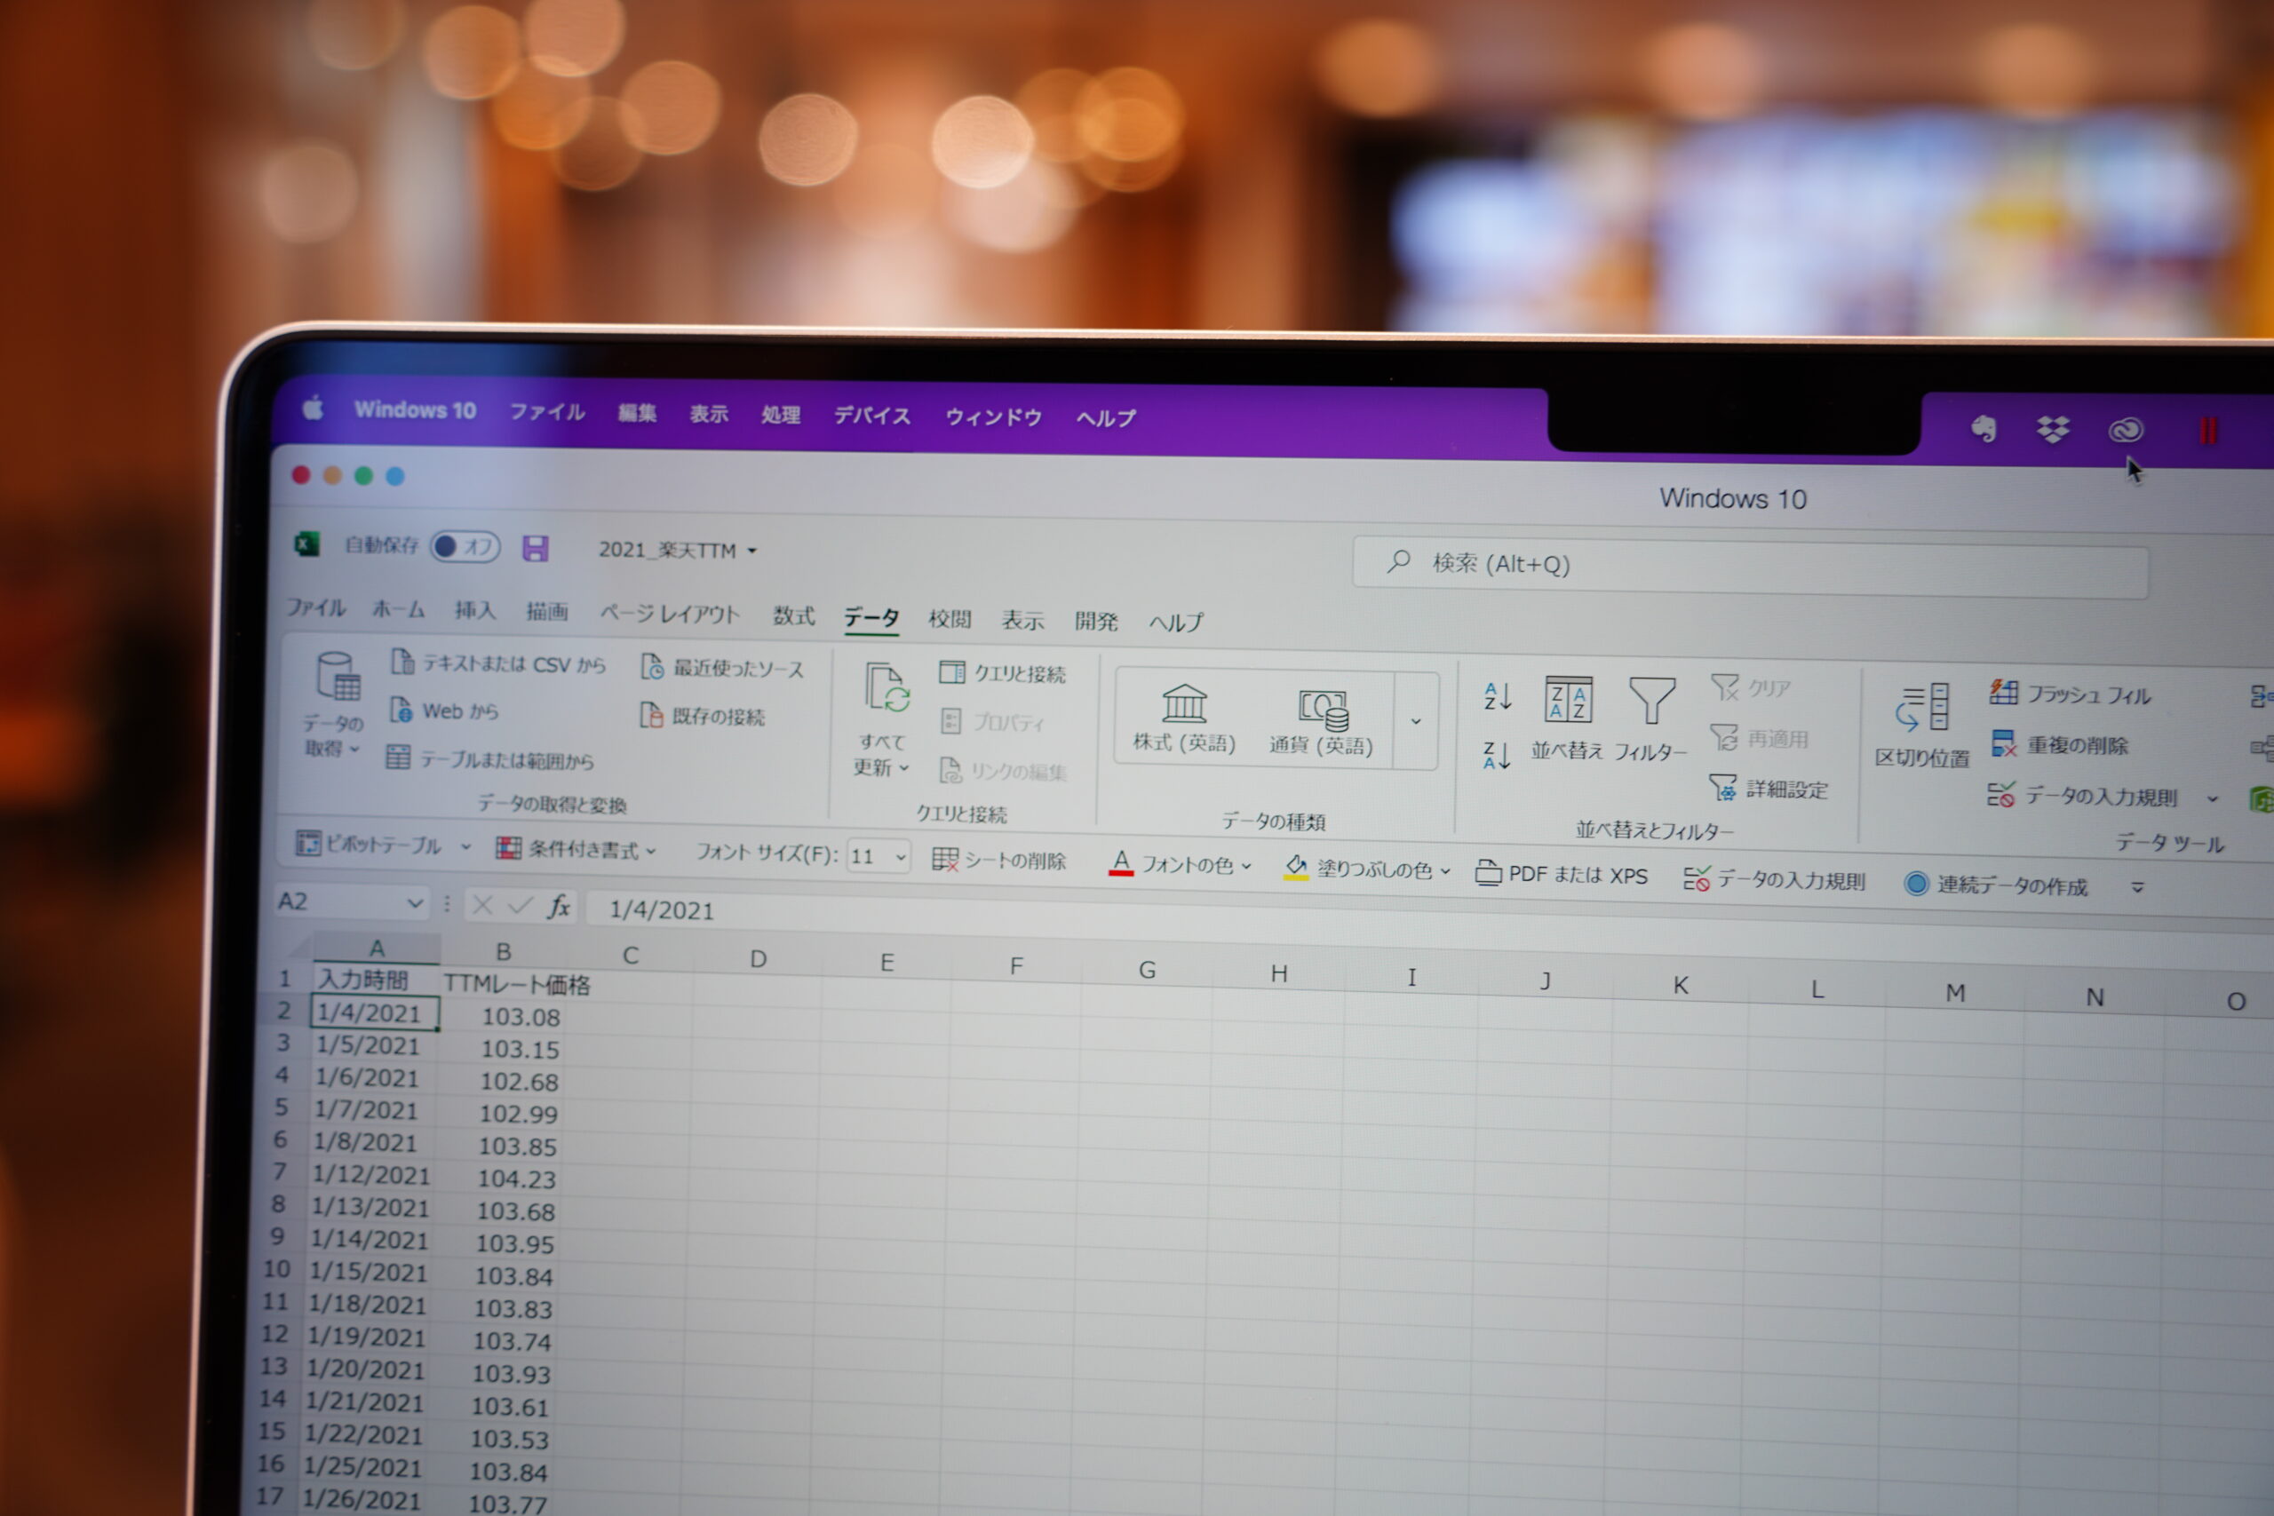Open the Creative Cloud menu bar icon

click(2125, 429)
